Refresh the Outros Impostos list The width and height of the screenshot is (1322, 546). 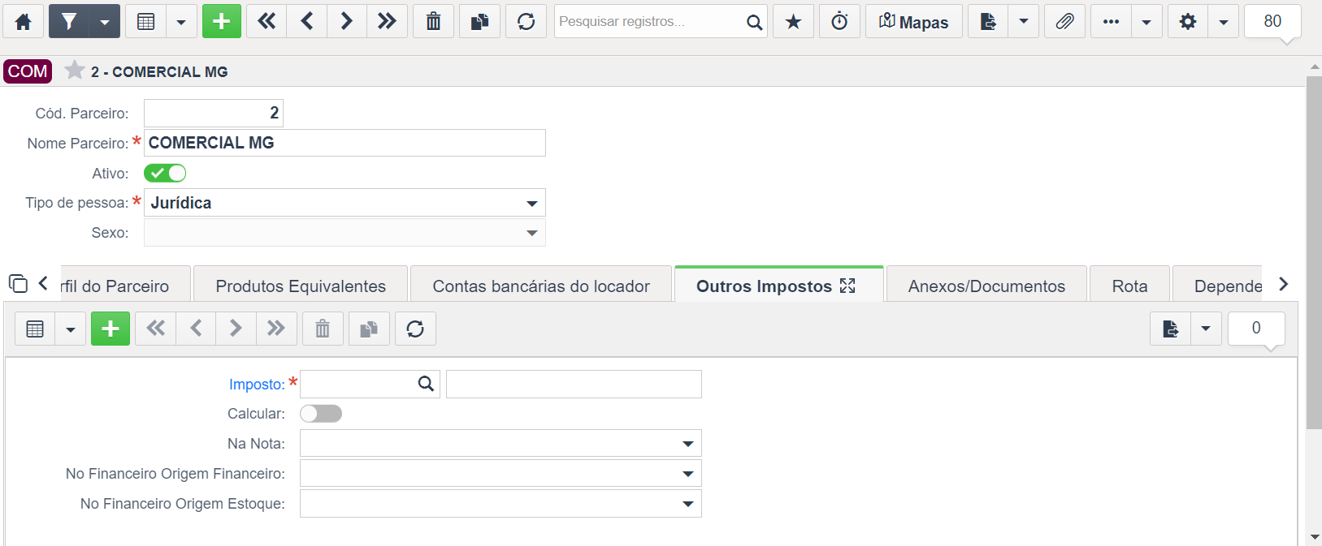(415, 329)
